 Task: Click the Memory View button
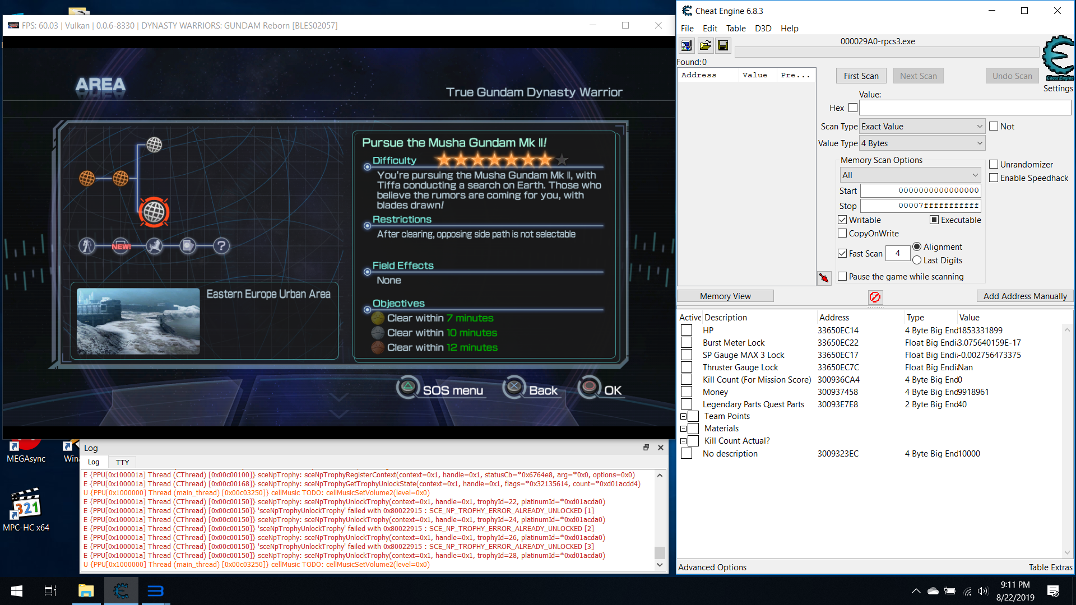725,296
